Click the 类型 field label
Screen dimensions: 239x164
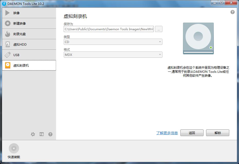67,37
